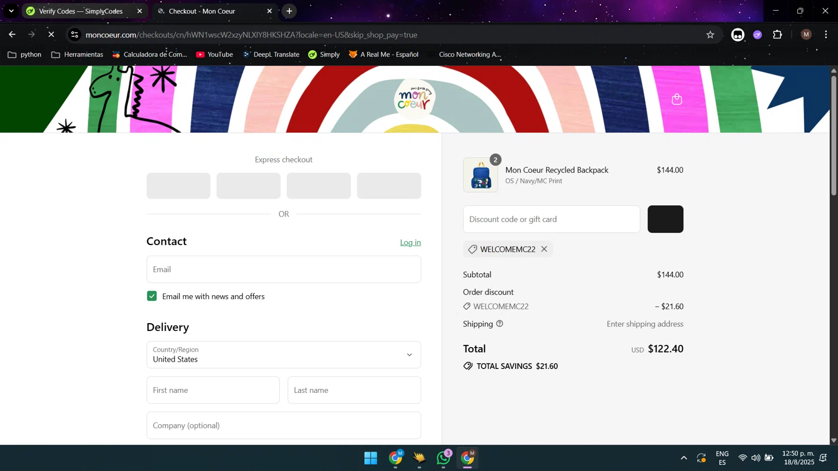Show hidden system tray icons
Viewport: 838px width, 471px height.
pyautogui.click(x=683, y=458)
